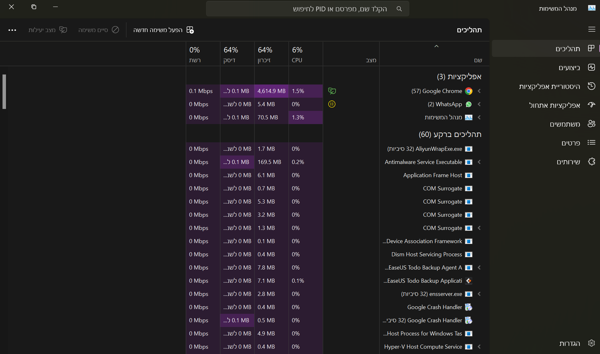Open the Details (פרטים) sidebar icon
600x354 pixels.
(x=592, y=143)
